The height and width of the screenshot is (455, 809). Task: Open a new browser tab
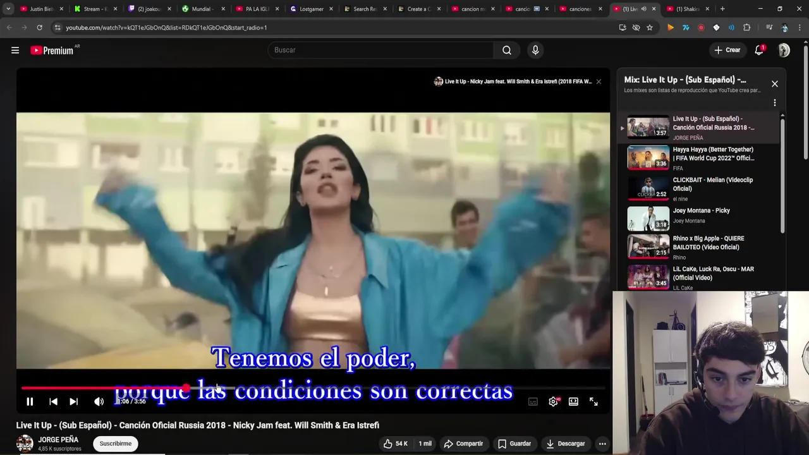pyautogui.click(x=722, y=9)
